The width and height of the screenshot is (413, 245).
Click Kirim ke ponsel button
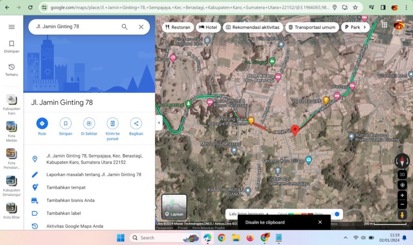point(112,129)
